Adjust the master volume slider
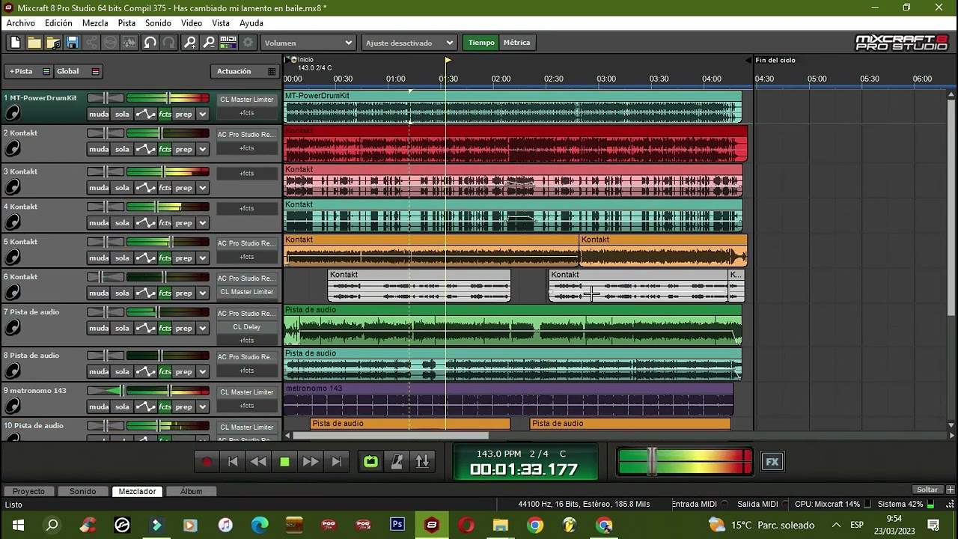 click(652, 461)
